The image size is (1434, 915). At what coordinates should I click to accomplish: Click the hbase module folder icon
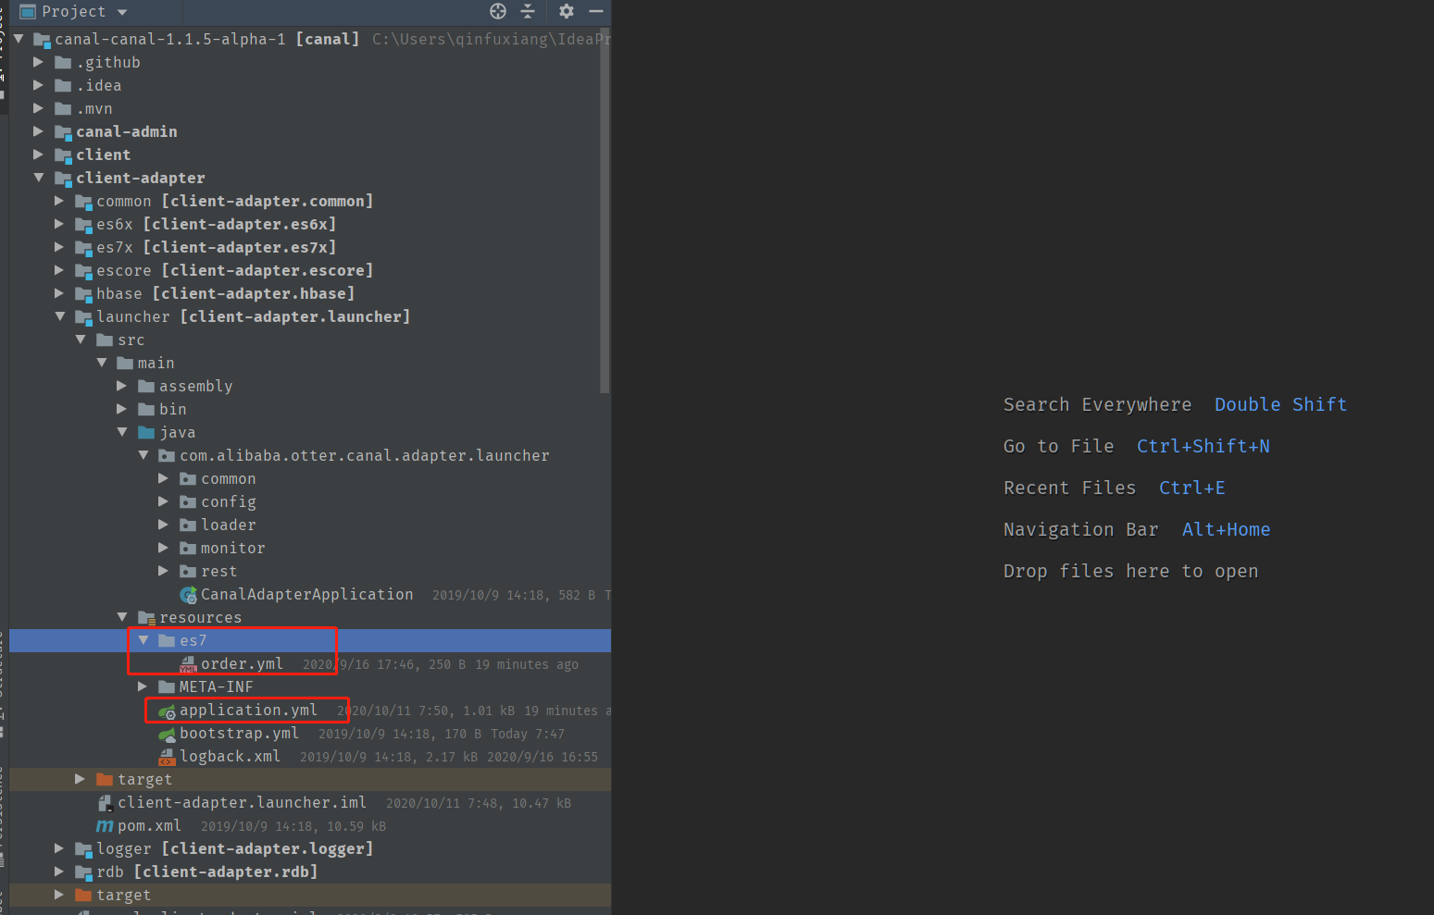83,294
